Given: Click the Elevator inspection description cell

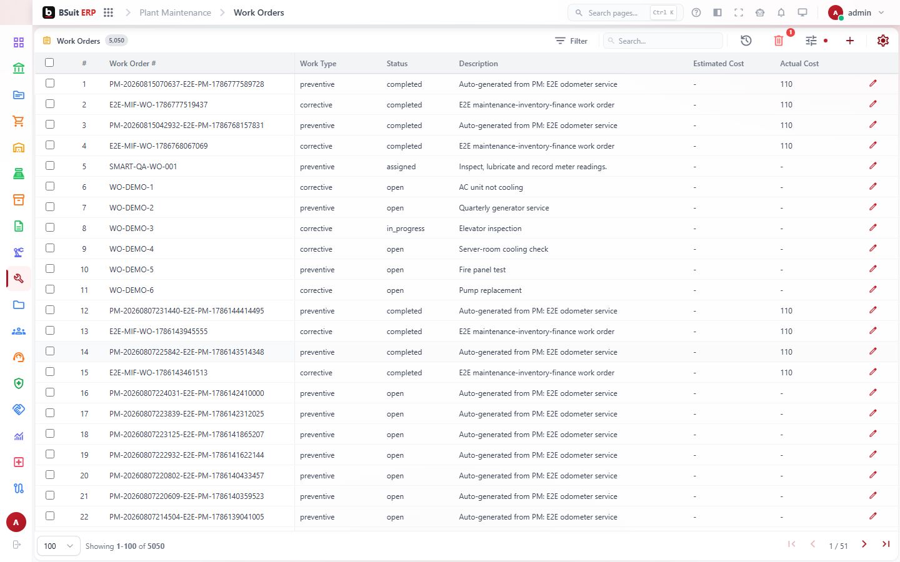Looking at the screenshot, I should (490, 229).
